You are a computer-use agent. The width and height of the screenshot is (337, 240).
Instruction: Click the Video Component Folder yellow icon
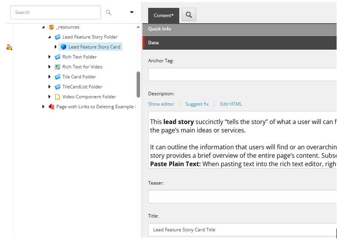pos(58,97)
